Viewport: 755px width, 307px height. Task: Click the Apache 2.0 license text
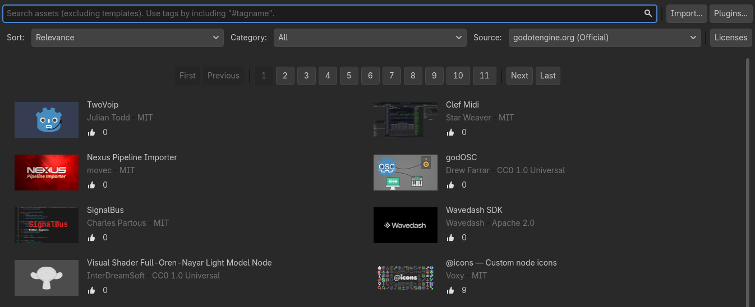point(513,223)
